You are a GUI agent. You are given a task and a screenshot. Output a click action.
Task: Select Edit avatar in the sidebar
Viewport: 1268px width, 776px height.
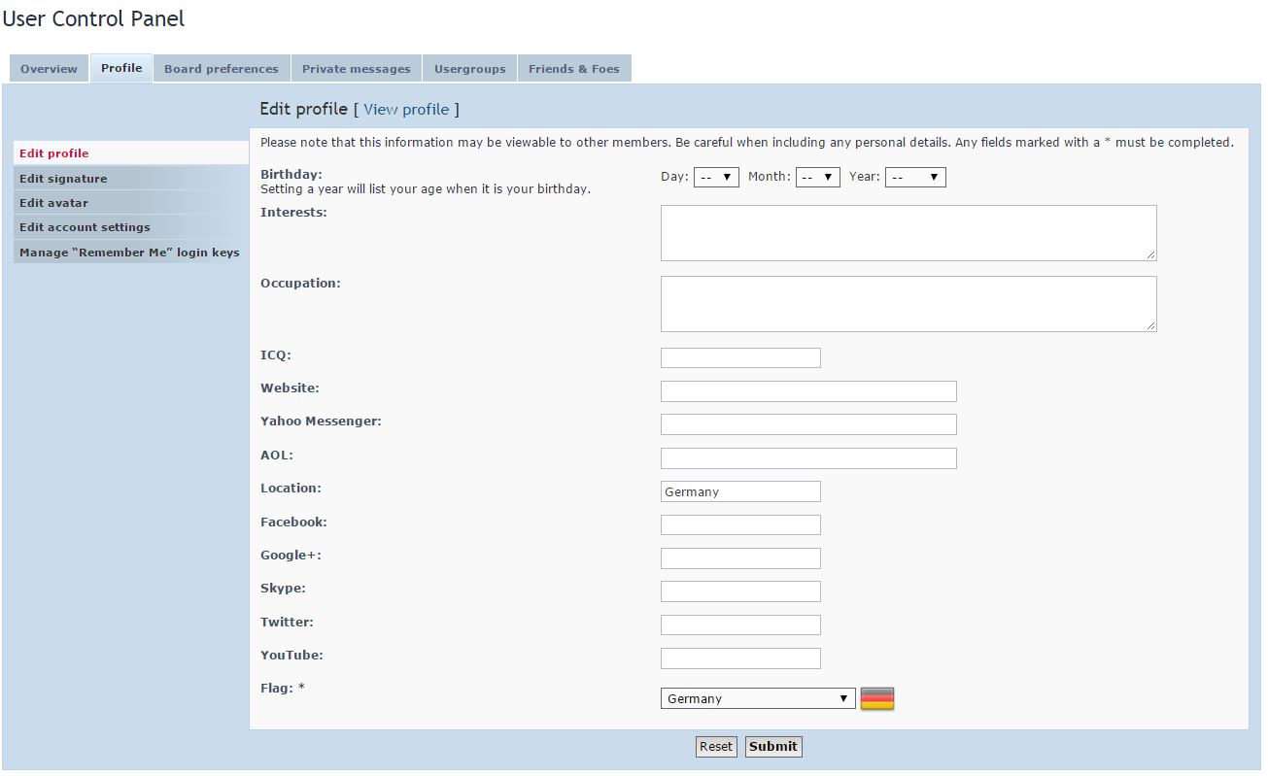click(x=53, y=203)
